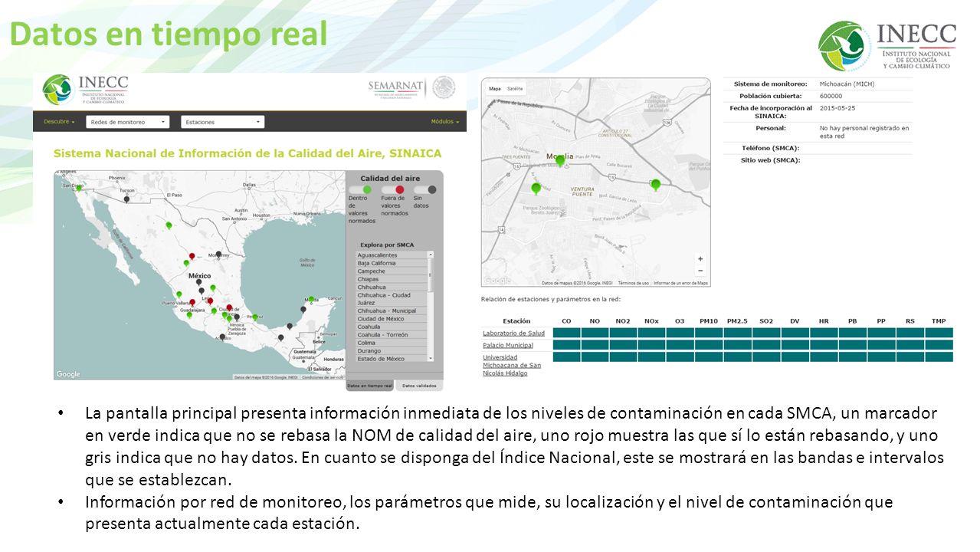Image resolution: width=980 pixels, height=552 pixels.
Task: Select the gray marker at Monterrey
Action: [x=218, y=254]
